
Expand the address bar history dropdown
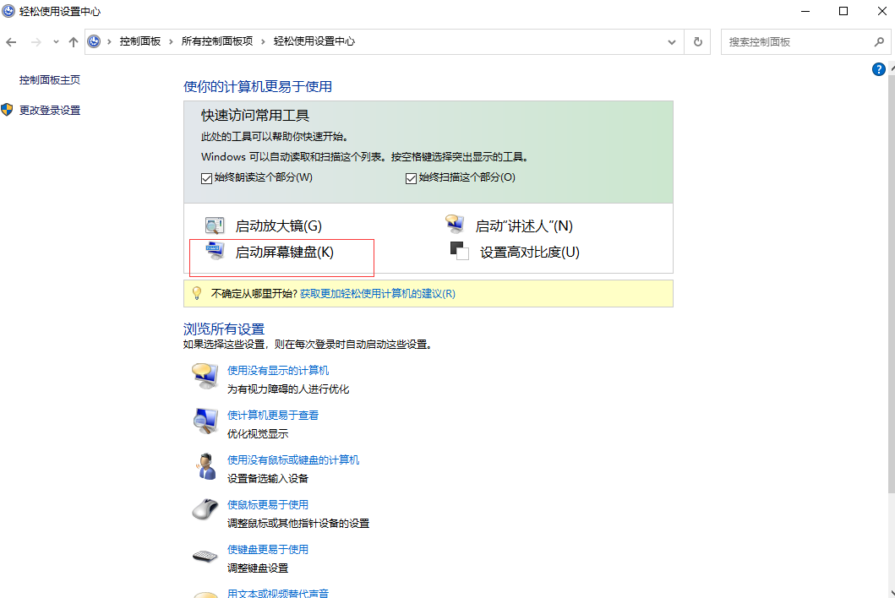672,41
